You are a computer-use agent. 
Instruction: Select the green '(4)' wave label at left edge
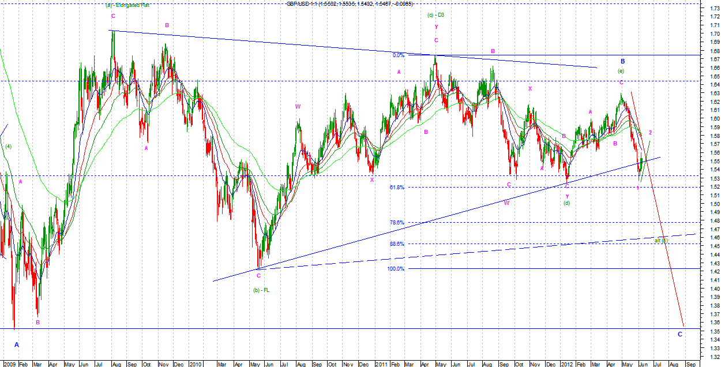9,147
